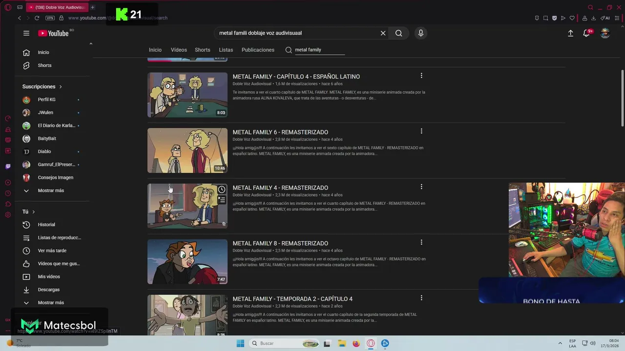Open Twitch in Opera sidebar
Image resolution: width=625 pixels, height=351 pixels.
point(8,166)
